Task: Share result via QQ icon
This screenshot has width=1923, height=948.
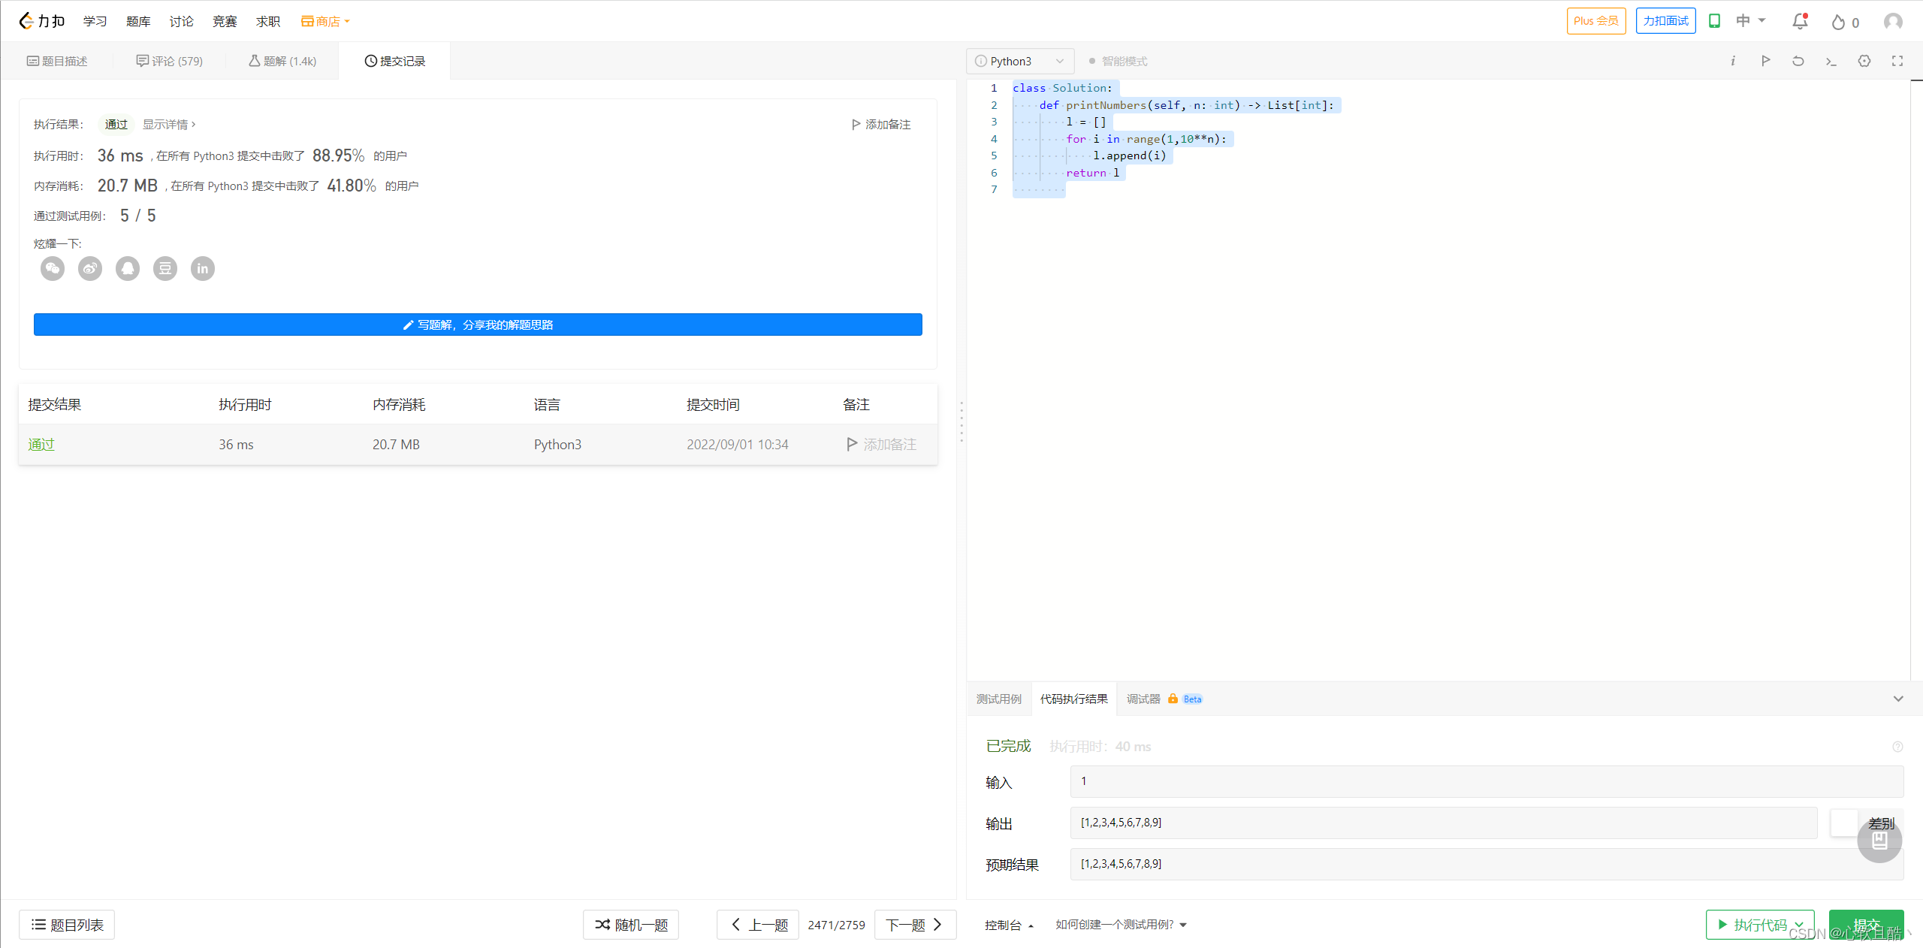Action: click(128, 268)
